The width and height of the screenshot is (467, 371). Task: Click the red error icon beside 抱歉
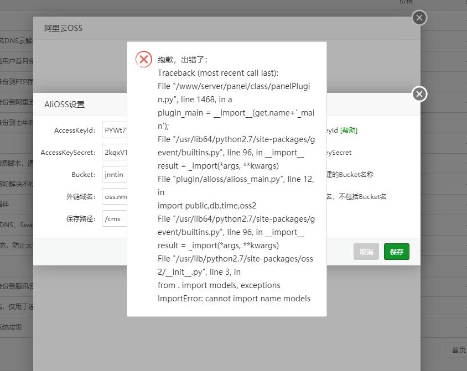pyautogui.click(x=143, y=59)
